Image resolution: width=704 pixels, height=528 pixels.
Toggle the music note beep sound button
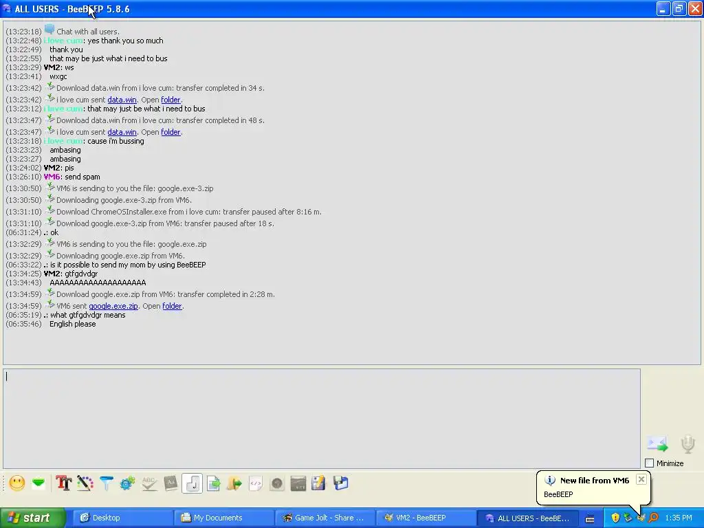(x=192, y=483)
